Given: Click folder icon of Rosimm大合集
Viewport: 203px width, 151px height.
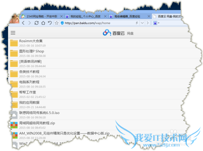Looking at the screenshot, I should click(14, 43).
